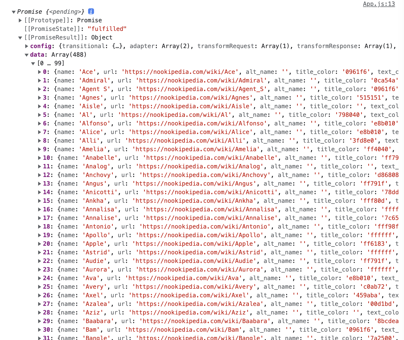
Task: Click the '459aba' title_color value
Action: pyautogui.click(x=367, y=295)
